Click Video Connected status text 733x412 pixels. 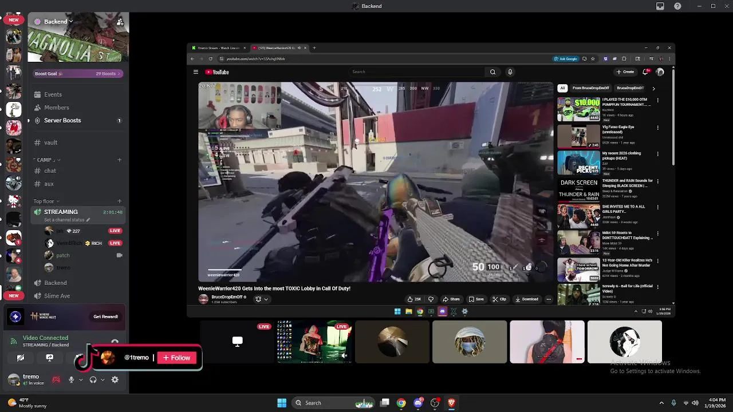tap(45, 338)
